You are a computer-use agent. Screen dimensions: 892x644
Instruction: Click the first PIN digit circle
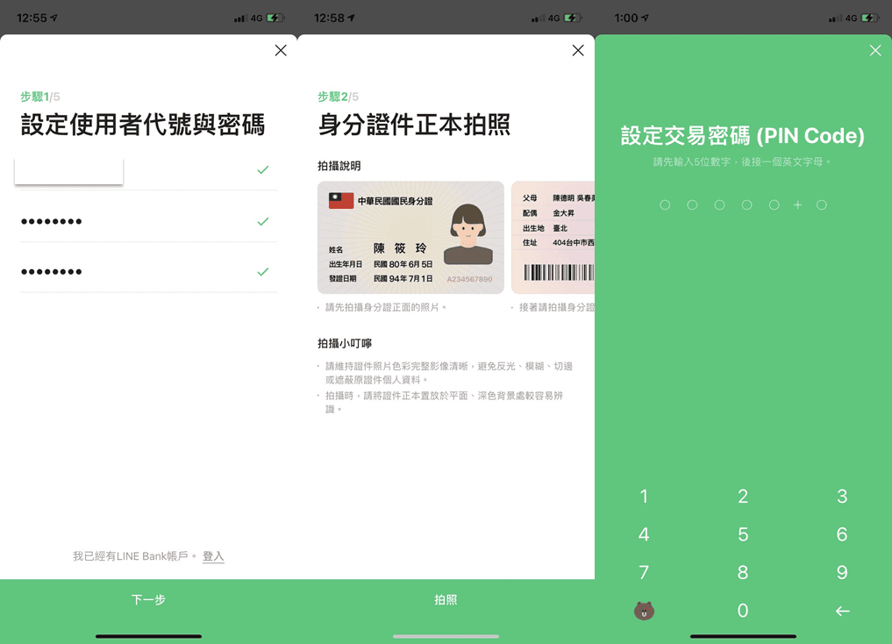point(665,204)
